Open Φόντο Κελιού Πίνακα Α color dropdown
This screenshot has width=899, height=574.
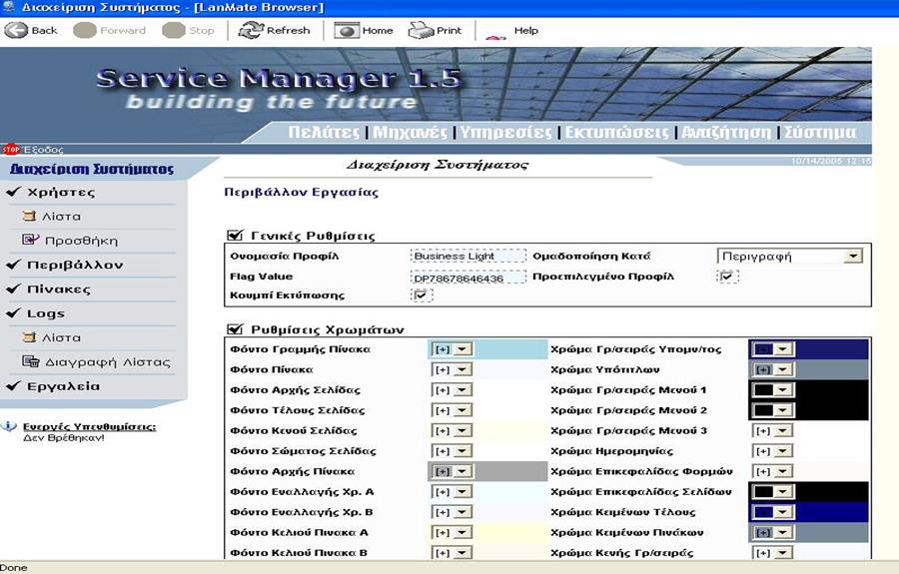click(462, 533)
